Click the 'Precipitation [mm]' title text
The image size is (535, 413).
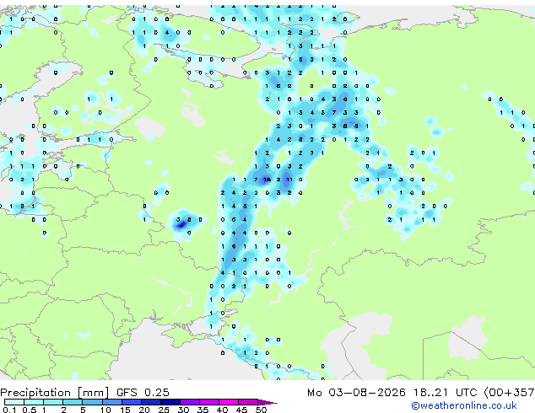[55, 393]
